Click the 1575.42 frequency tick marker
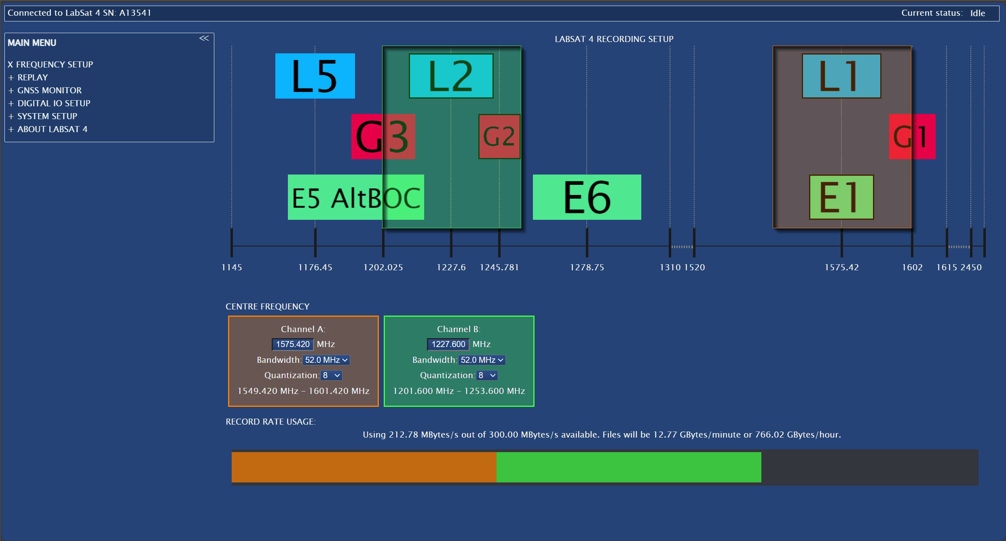 pyautogui.click(x=842, y=242)
